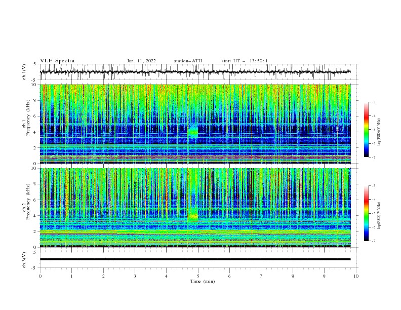
Task: Select the date "Jan. 11, 2022"
Action: click(x=141, y=61)
